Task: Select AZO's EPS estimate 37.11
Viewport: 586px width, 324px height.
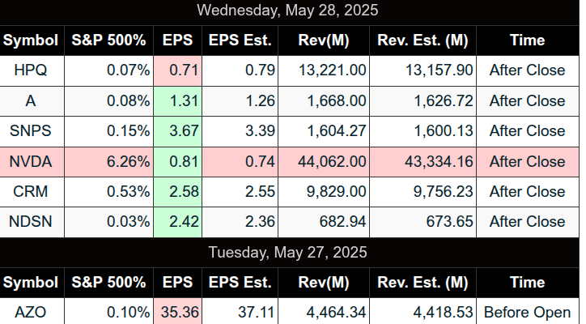Action: pyautogui.click(x=240, y=311)
